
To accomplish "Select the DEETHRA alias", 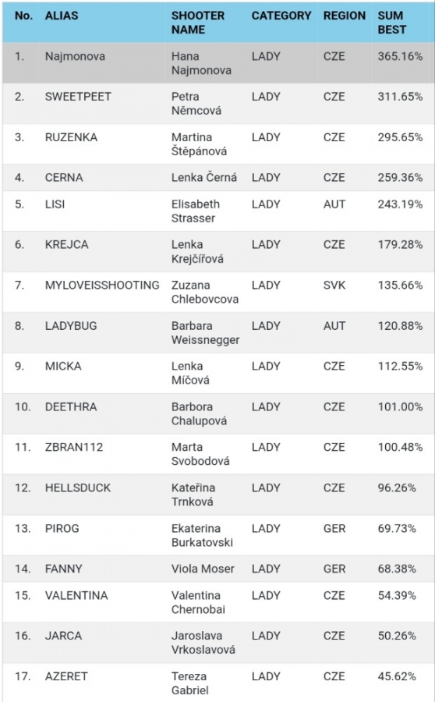I will click(x=71, y=407).
